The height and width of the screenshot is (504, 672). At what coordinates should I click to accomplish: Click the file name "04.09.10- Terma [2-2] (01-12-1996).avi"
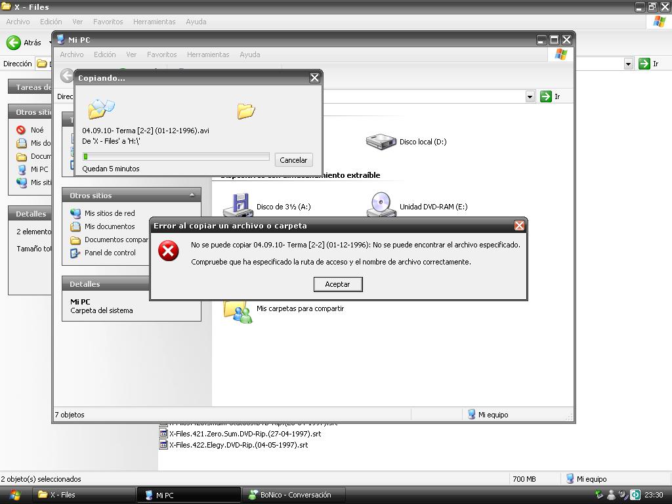coord(146,131)
